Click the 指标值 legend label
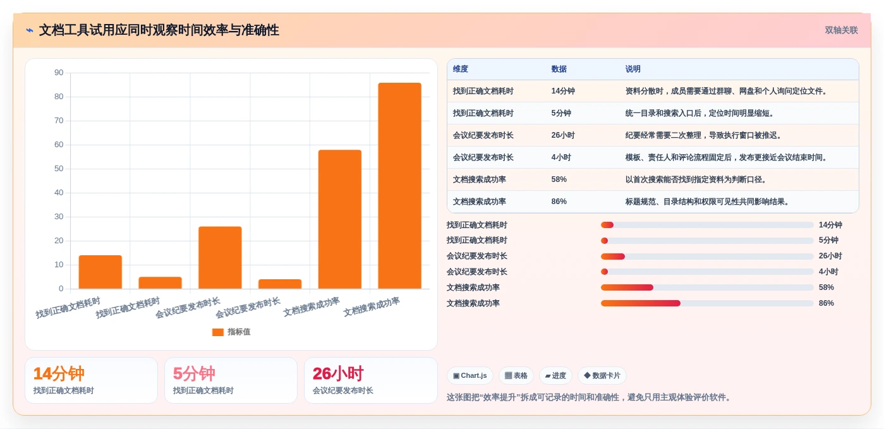This screenshot has width=884, height=429. point(239,332)
